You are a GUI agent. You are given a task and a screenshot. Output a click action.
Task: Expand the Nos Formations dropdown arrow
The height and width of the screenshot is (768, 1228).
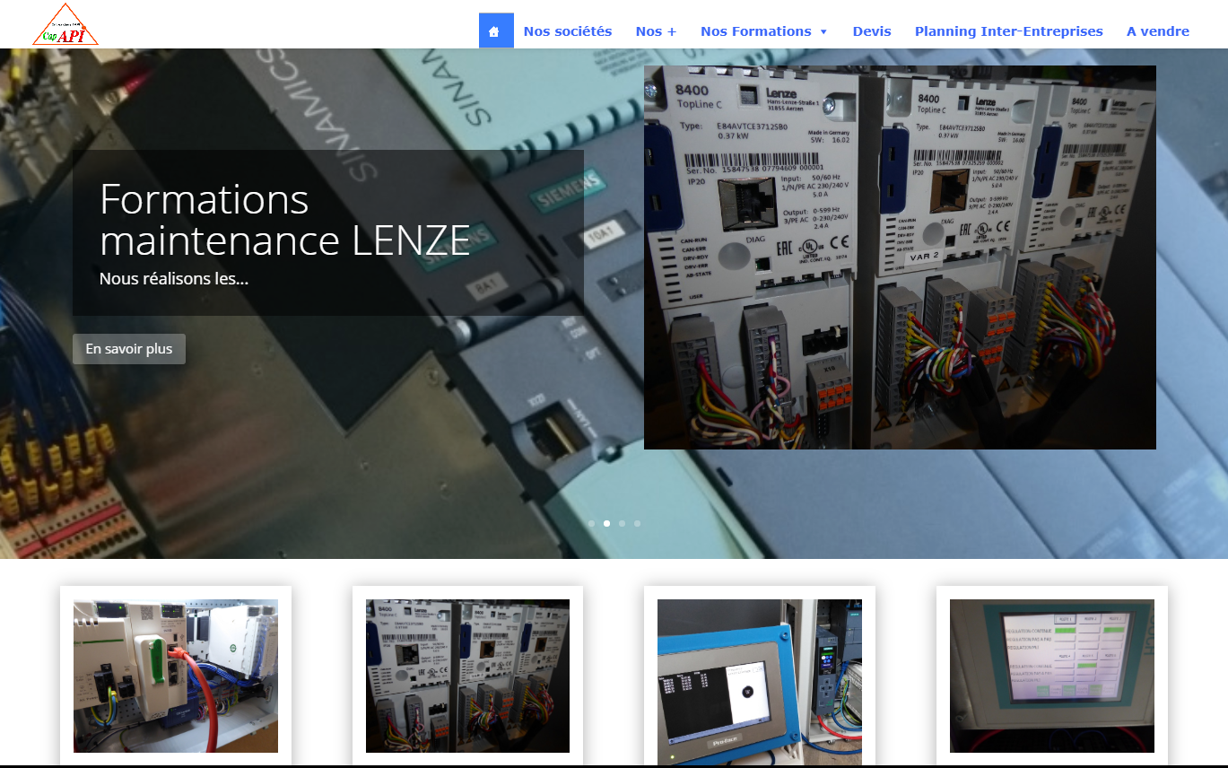(x=823, y=31)
